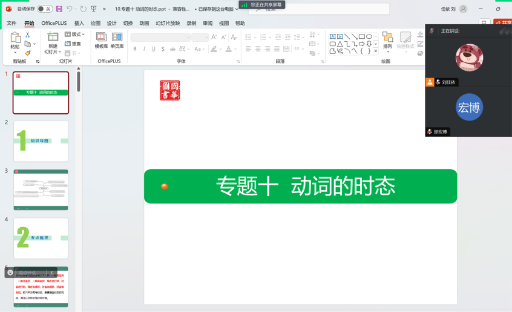Open the Customize Quick Access Toolbar dropdown

coord(104,9)
